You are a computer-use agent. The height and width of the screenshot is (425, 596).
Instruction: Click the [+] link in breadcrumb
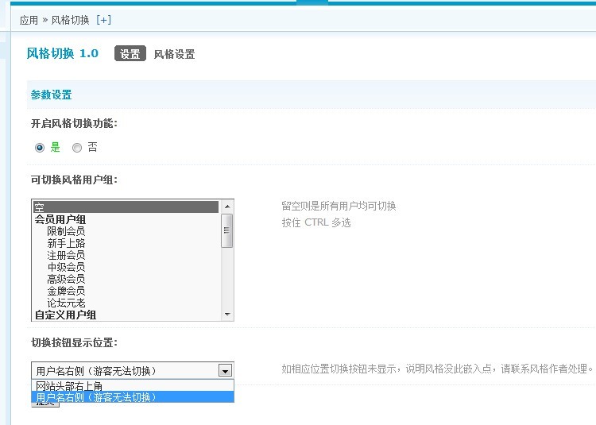pos(104,20)
